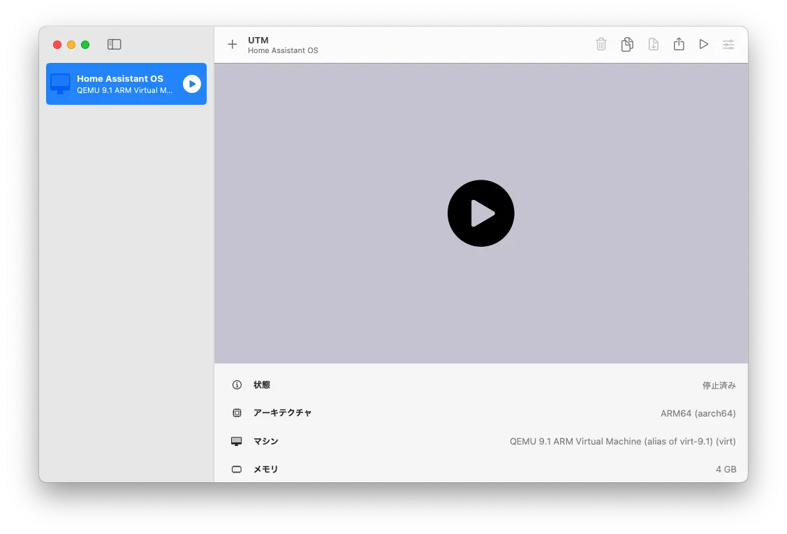Click the memory icon beside メモリ

point(237,469)
